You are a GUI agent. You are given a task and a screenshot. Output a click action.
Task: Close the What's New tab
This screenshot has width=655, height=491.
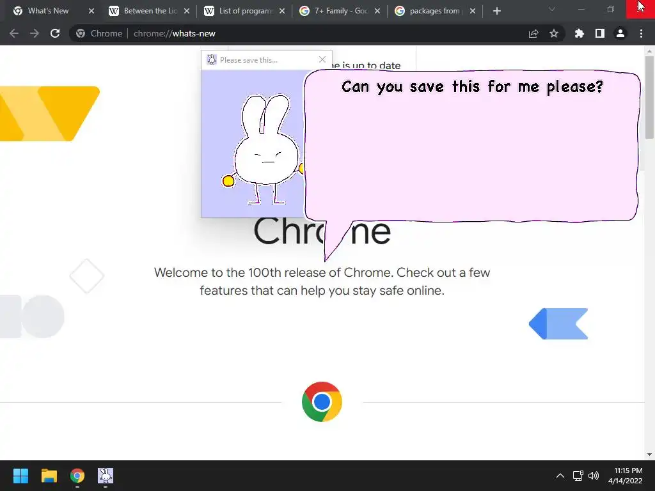point(91,11)
